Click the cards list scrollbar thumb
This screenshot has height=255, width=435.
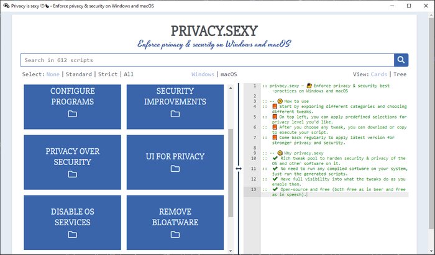pyautogui.click(x=231, y=173)
